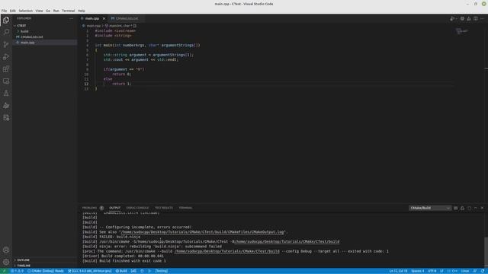Image resolution: width=488 pixels, height=274 pixels.
Task: Clear the Output panel
Action: [x=456, y=208]
